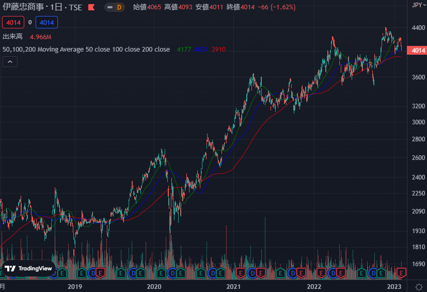Click the 4.966M volume value
Screen dimensions: 427x292
pos(41,37)
